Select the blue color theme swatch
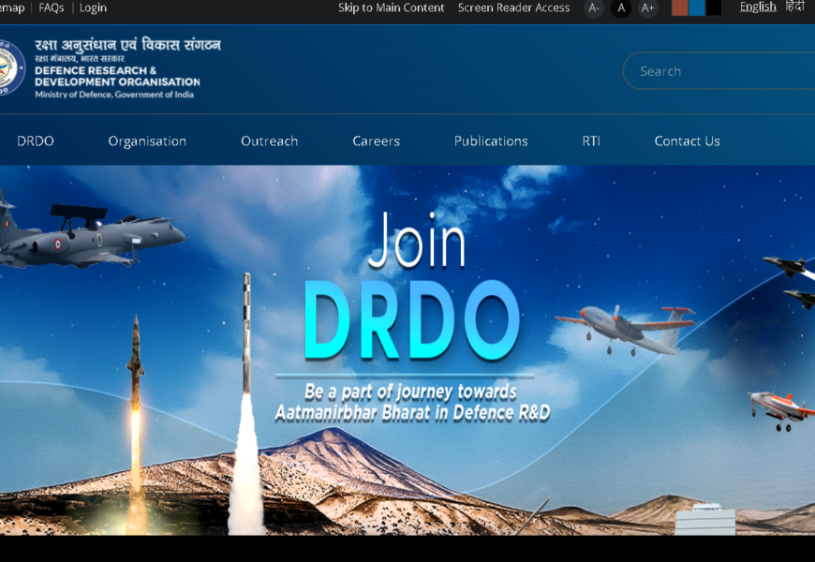Image resolution: width=815 pixels, height=562 pixels. (x=696, y=7)
